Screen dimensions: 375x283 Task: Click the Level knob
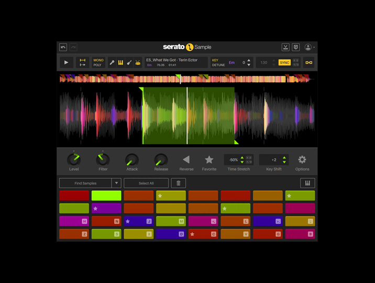74,159
